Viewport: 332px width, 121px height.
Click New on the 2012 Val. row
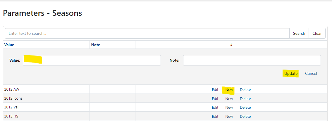point(229,107)
